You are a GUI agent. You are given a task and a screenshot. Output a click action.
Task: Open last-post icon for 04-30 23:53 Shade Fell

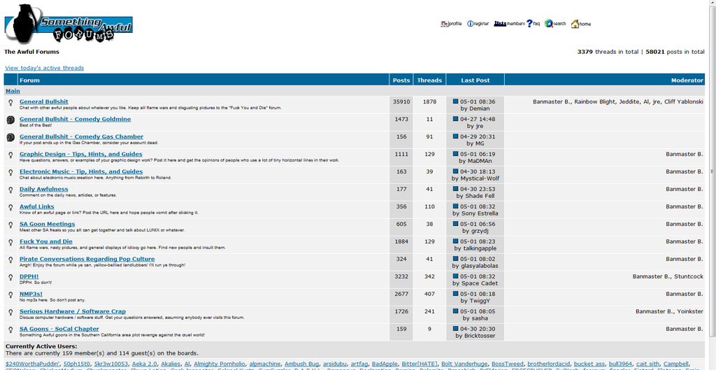click(x=456, y=189)
